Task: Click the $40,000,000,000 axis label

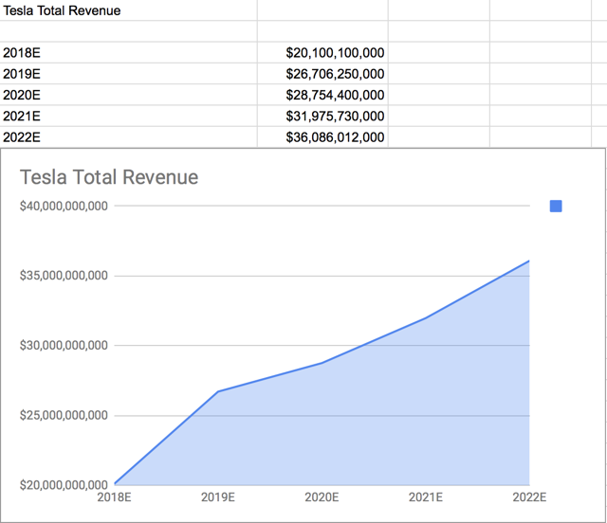Action: point(64,207)
